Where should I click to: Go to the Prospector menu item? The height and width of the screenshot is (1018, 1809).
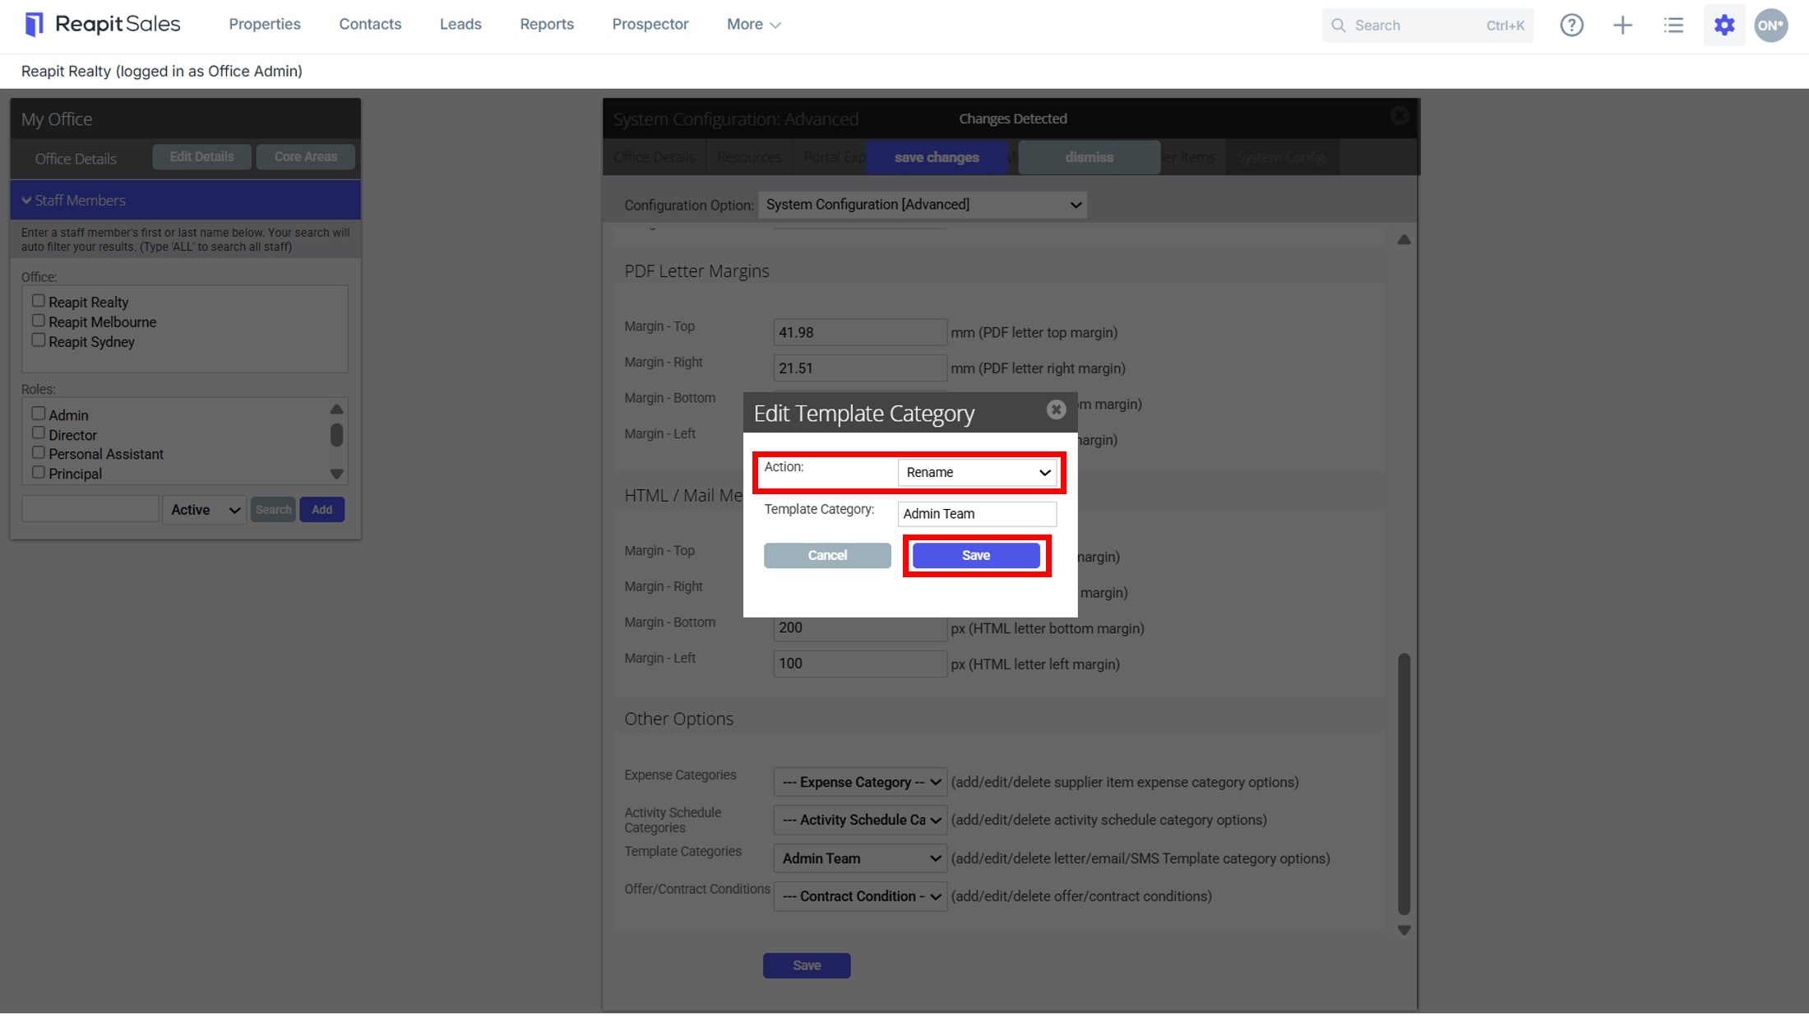pos(650,25)
